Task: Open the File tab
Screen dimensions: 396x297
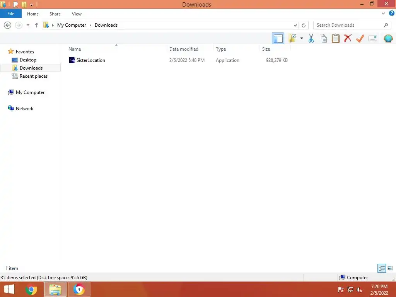Action: 11,14
